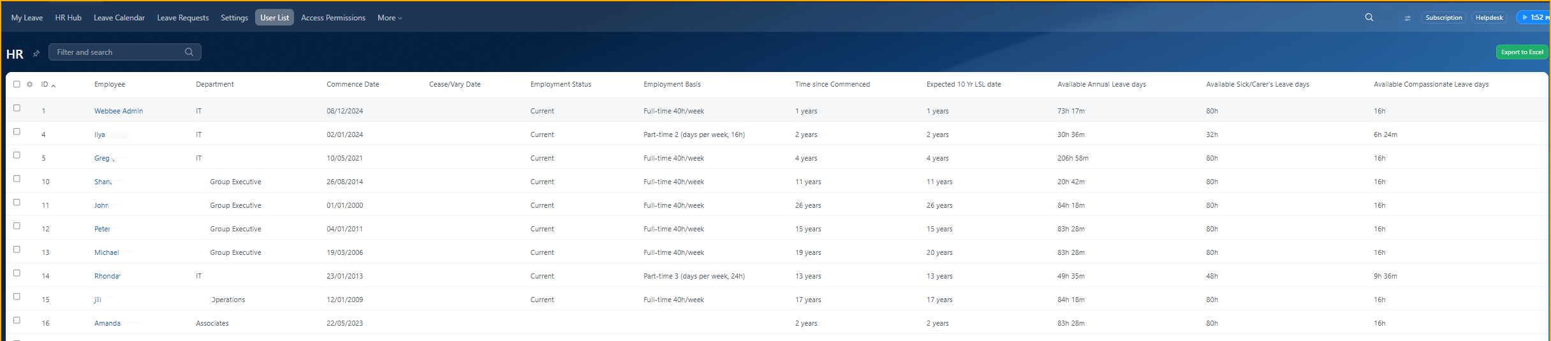The height and width of the screenshot is (341, 1551).
Task: Check the row checkbox for ID 14
Action: tap(17, 273)
